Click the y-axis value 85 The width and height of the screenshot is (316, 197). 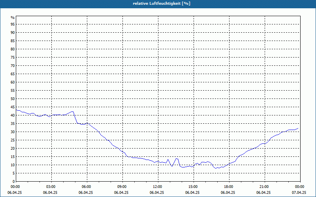pyautogui.click(x=13, y=41)
